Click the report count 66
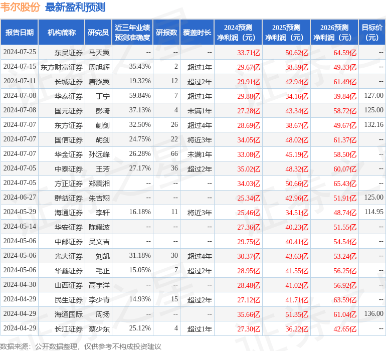386x351 pixels. click(x=174, y=154)
